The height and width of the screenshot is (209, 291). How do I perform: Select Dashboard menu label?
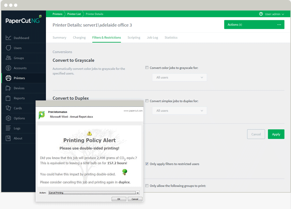click(21, 38)
